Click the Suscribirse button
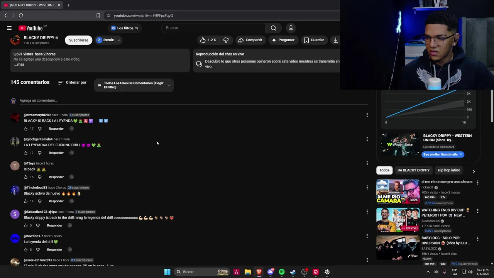Viewport: 494px width, 278px height. [78, 40]
